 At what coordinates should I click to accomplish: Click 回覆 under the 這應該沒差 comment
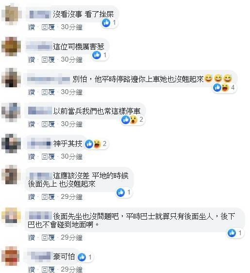pyautogui.click(x=48, y=197)
